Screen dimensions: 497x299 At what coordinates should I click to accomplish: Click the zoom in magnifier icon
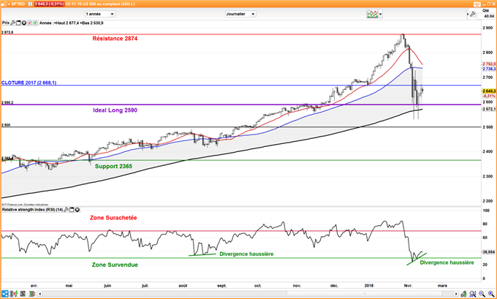tap(491, 294)
